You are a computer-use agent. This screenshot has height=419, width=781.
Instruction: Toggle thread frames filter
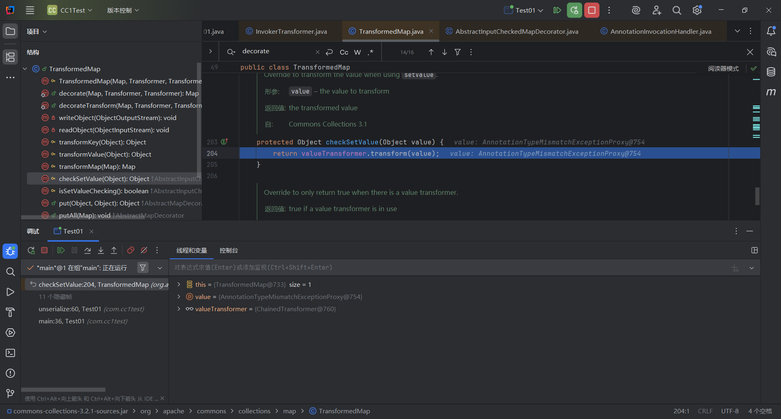143,267
